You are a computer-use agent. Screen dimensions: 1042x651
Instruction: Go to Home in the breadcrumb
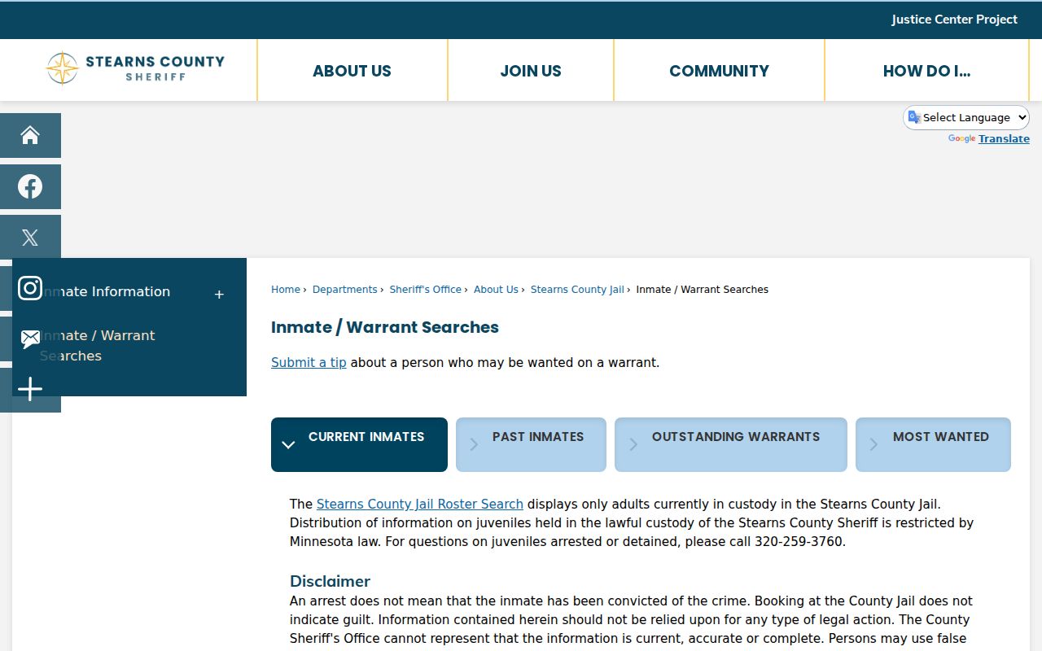[x=286, y=289]
